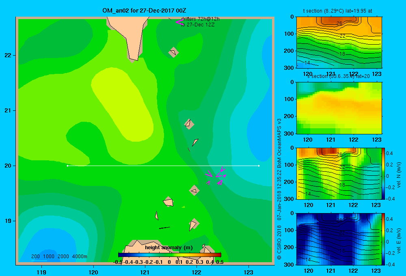The image size is (406, 276).
Task: Click the 't section (8..29°C) lat=19.95' title
Action: pyautogui.click(x=338, y=11)
